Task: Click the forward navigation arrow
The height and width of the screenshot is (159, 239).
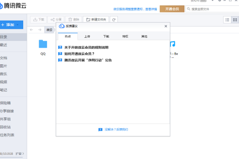Action: [x=40, y=30]
